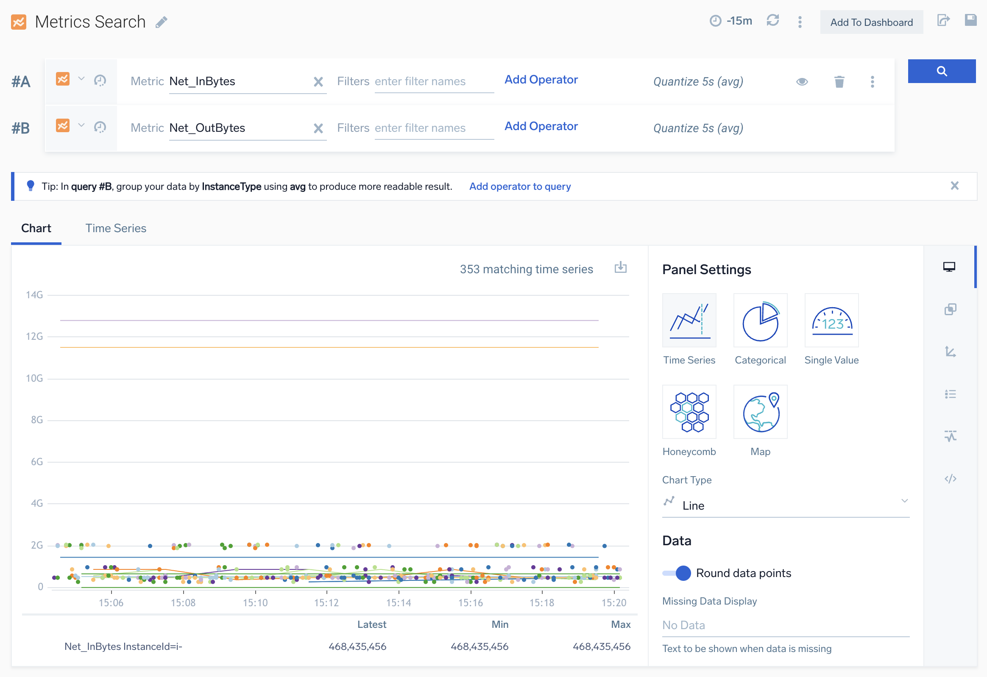Delete query #A with trash icon
The image size is (987, 677).
(839, 81)
